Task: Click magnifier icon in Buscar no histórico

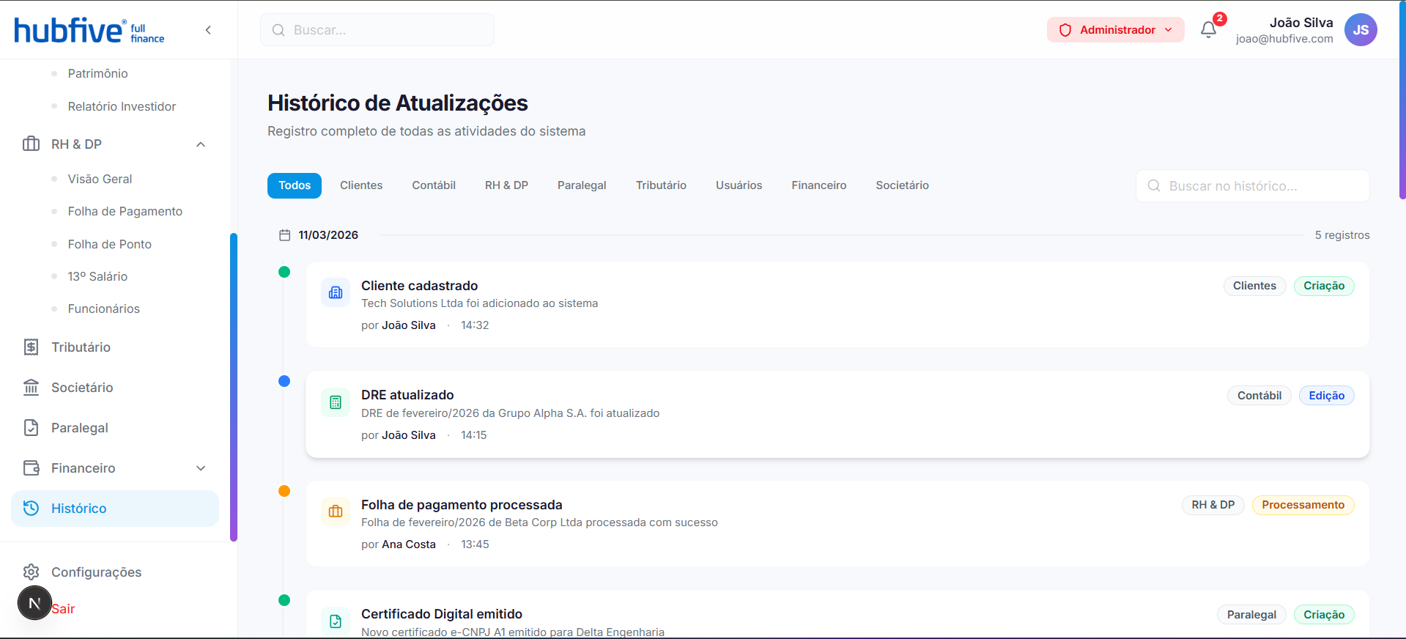Action: pos(1154,186)
